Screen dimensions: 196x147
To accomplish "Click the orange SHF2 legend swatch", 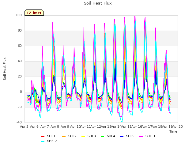I will (x=64, y=136).
